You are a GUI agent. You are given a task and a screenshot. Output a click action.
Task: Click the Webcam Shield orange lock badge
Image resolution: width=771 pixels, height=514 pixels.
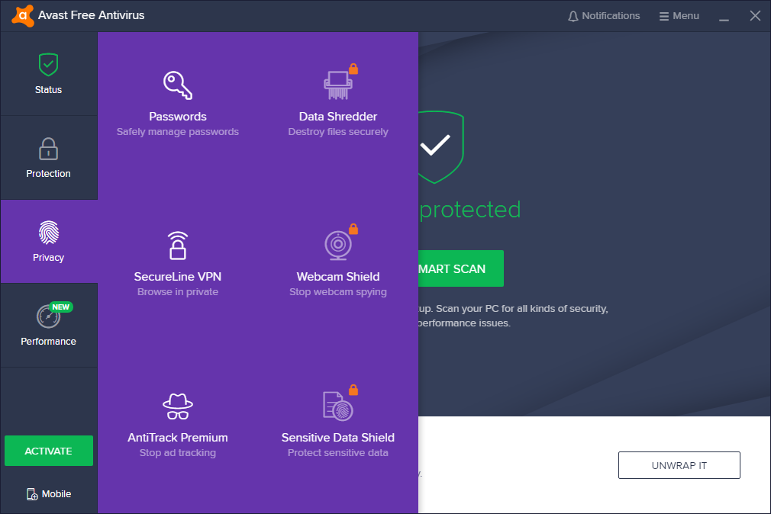pyautogui.click(x=353, y=229)
